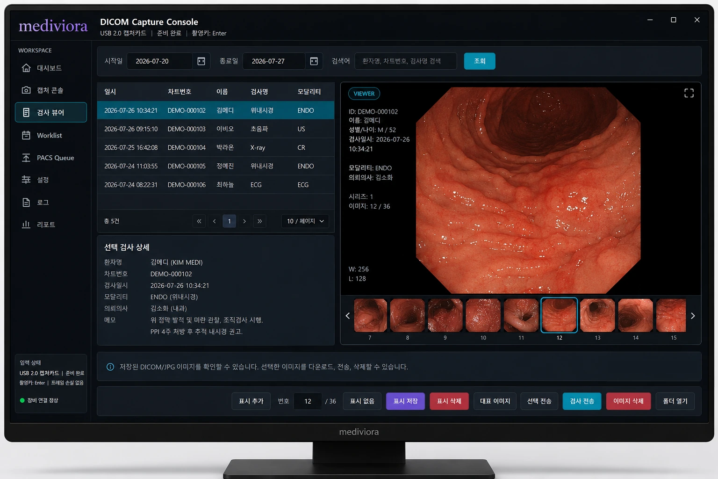Expand the viewer to fullscreen
The width and height of the screenshot is (718, 479).
point(689,93)
